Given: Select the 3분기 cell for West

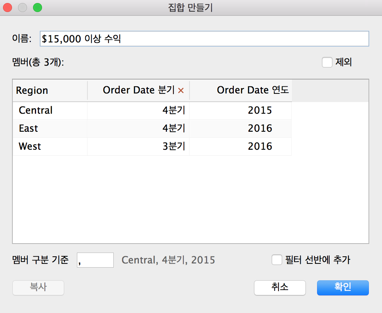Looking at the screenshot, I should pos(138,146).
